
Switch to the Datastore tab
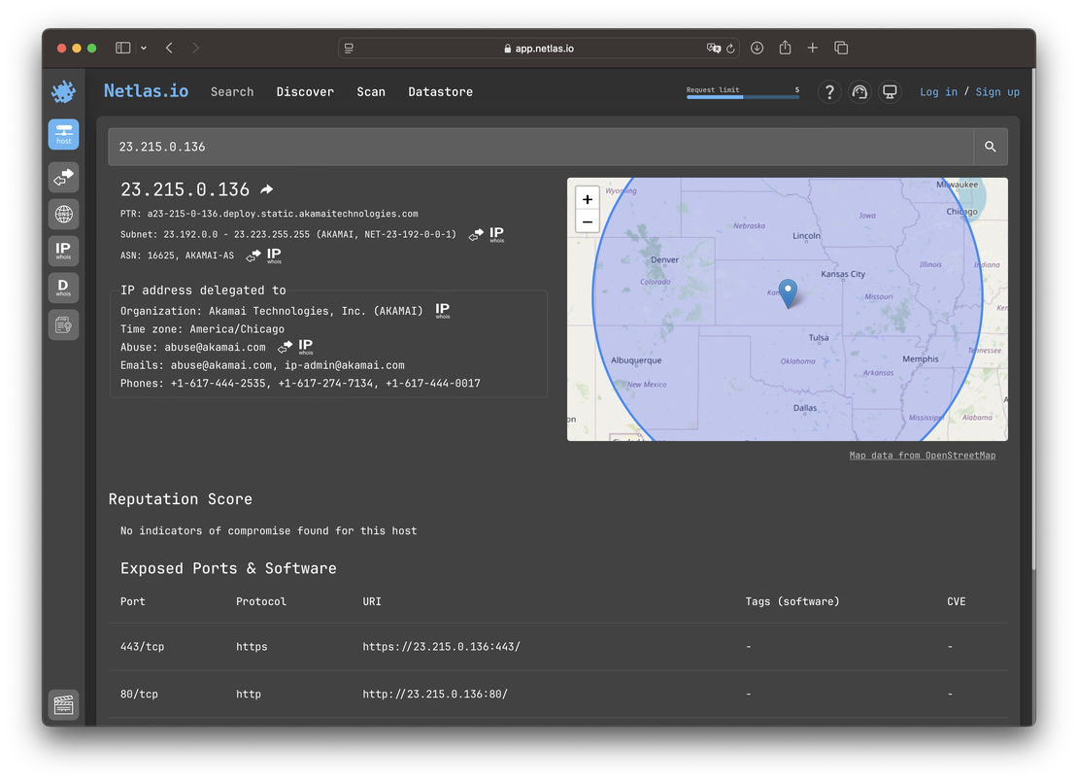click(440, 91)
